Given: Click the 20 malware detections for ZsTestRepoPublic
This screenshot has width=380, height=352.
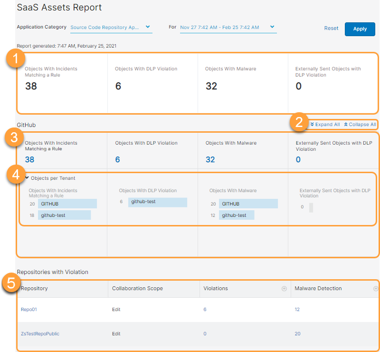Looking at the screenshot, I should click(297, 333).
